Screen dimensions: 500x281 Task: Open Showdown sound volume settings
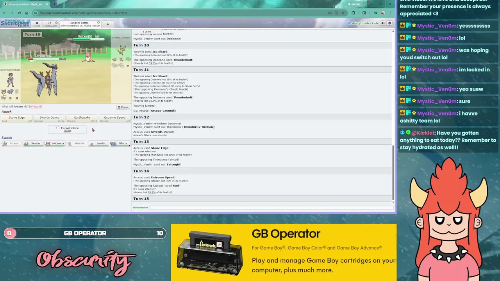click(x=383, y=23)
